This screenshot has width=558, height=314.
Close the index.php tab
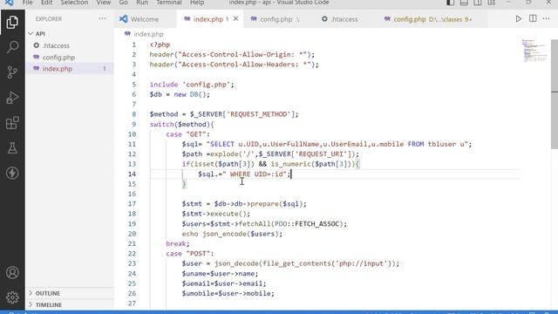pos(235,19)
